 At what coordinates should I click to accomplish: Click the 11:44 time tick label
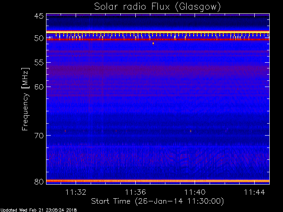(254, 192)
